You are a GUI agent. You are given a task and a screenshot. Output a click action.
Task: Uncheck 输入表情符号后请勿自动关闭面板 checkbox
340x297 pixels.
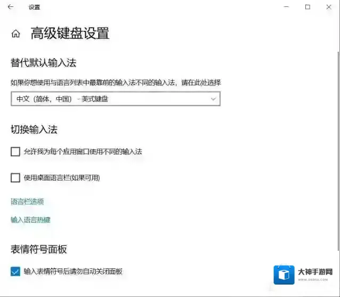pos(15,271)
